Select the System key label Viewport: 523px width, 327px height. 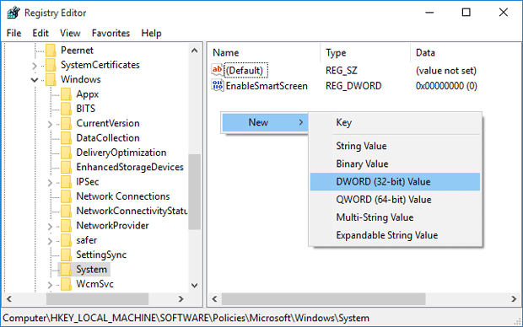[91, 270]
